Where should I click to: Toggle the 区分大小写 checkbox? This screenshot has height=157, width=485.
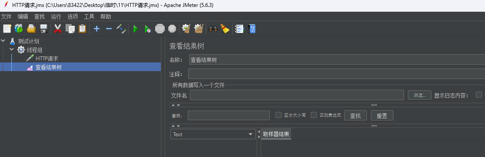[x=278, y=115]
